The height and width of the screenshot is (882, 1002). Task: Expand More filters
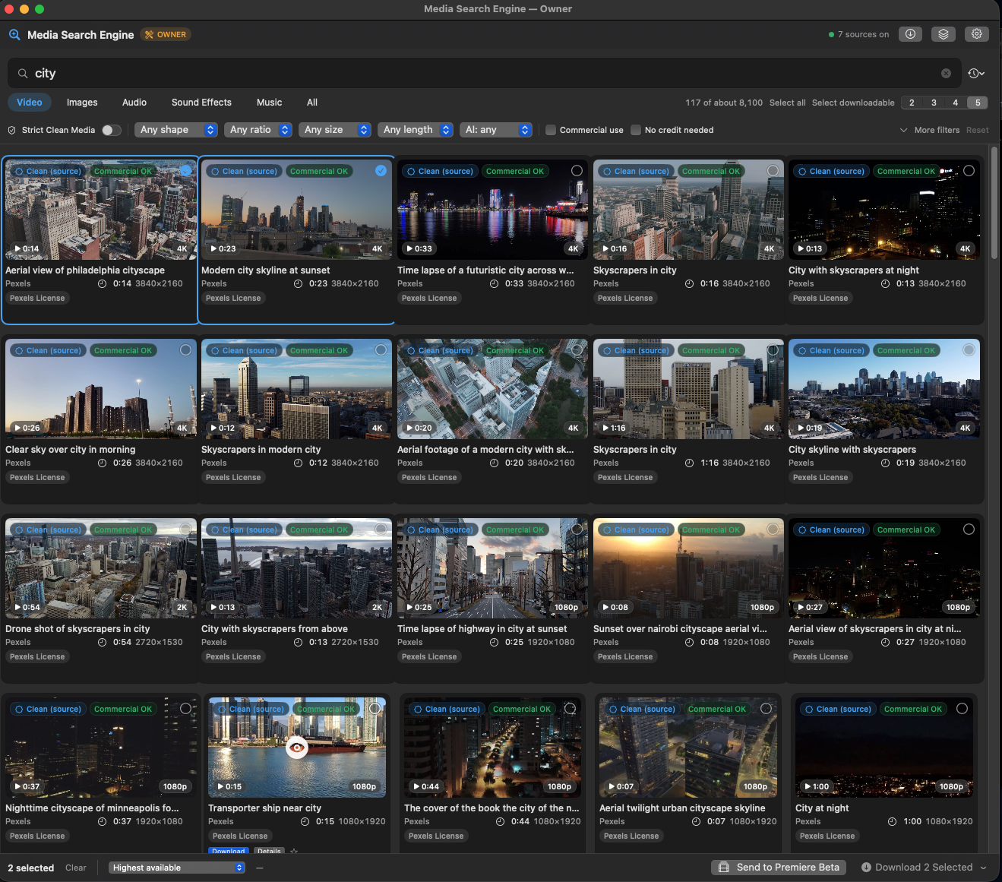click(930, 130)
